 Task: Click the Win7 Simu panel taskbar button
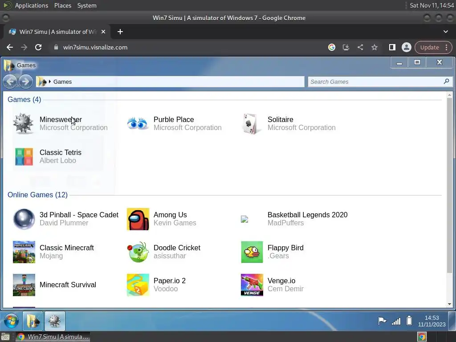(53, 337)
